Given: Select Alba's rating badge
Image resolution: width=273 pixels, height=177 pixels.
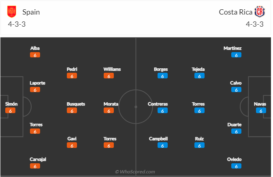Looking at the screenshot, I should (x=35, y=55).
